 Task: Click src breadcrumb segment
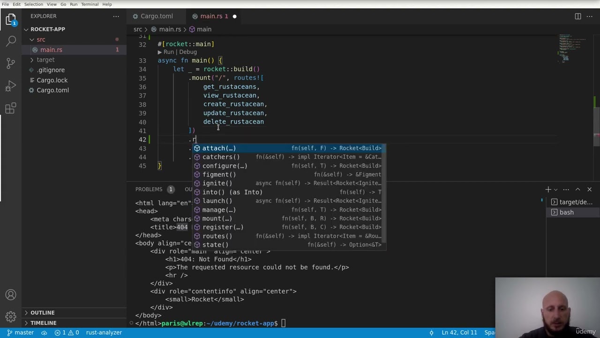[138, 29]
